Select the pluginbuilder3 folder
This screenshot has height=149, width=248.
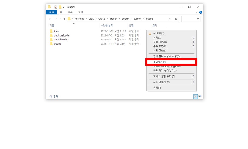(61, 39)
